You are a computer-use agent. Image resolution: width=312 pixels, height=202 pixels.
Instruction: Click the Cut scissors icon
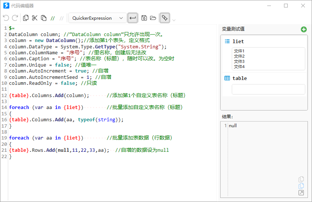point(35,18)
